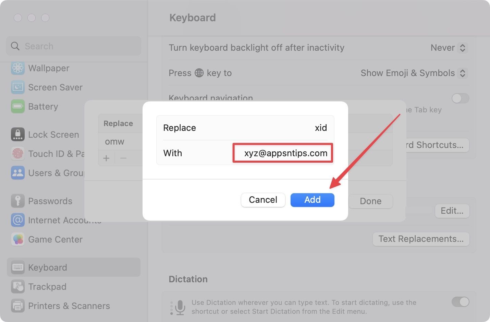
Task: Click the With text field
Action: pos(283,153)
